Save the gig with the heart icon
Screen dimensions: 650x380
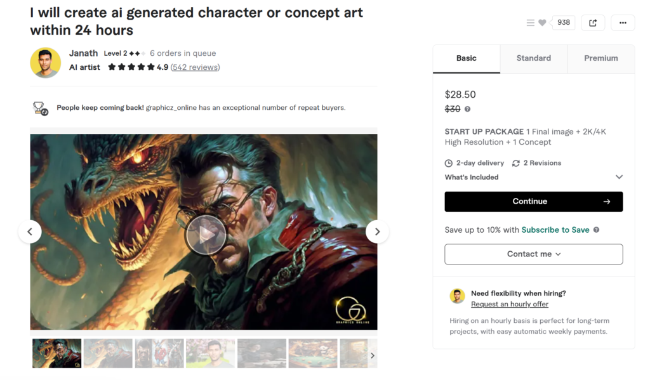543,22
